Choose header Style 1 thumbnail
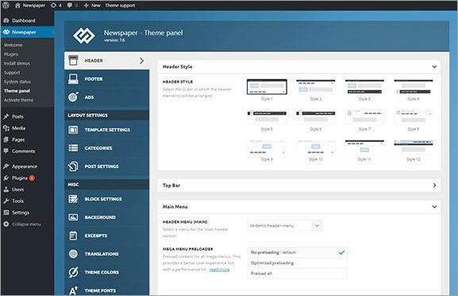This screenshot has height=296, width=458. [x=267, y=86]
